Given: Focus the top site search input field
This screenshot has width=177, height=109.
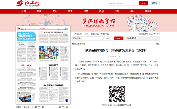Looking at the screenshot, I should pos(123,3).
